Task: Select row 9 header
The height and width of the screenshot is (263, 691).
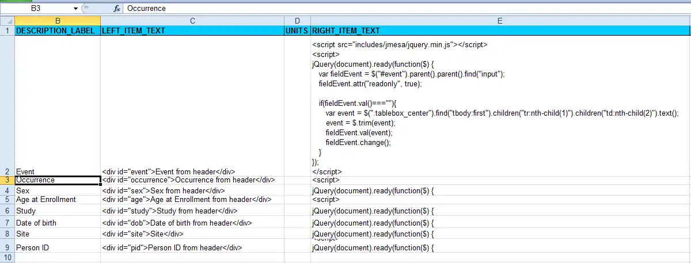Action: (7, 248)
